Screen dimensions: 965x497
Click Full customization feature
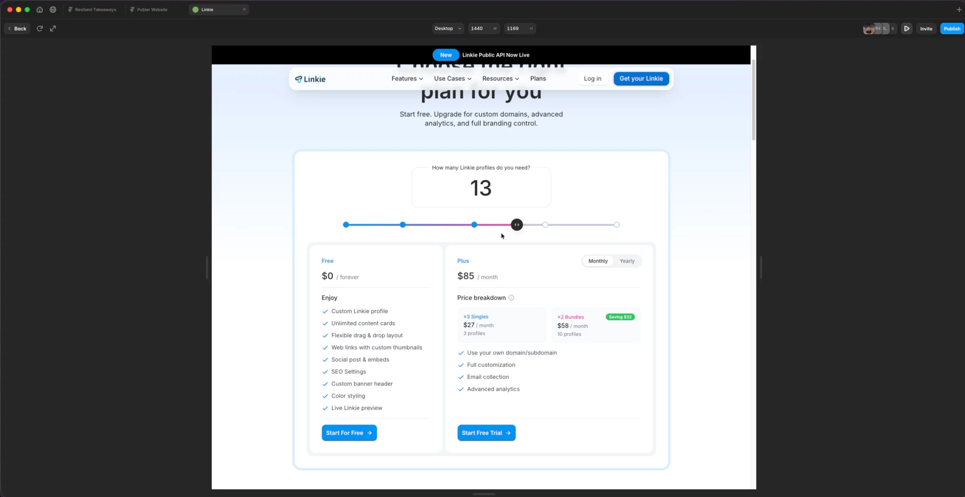tap(491, 365)
